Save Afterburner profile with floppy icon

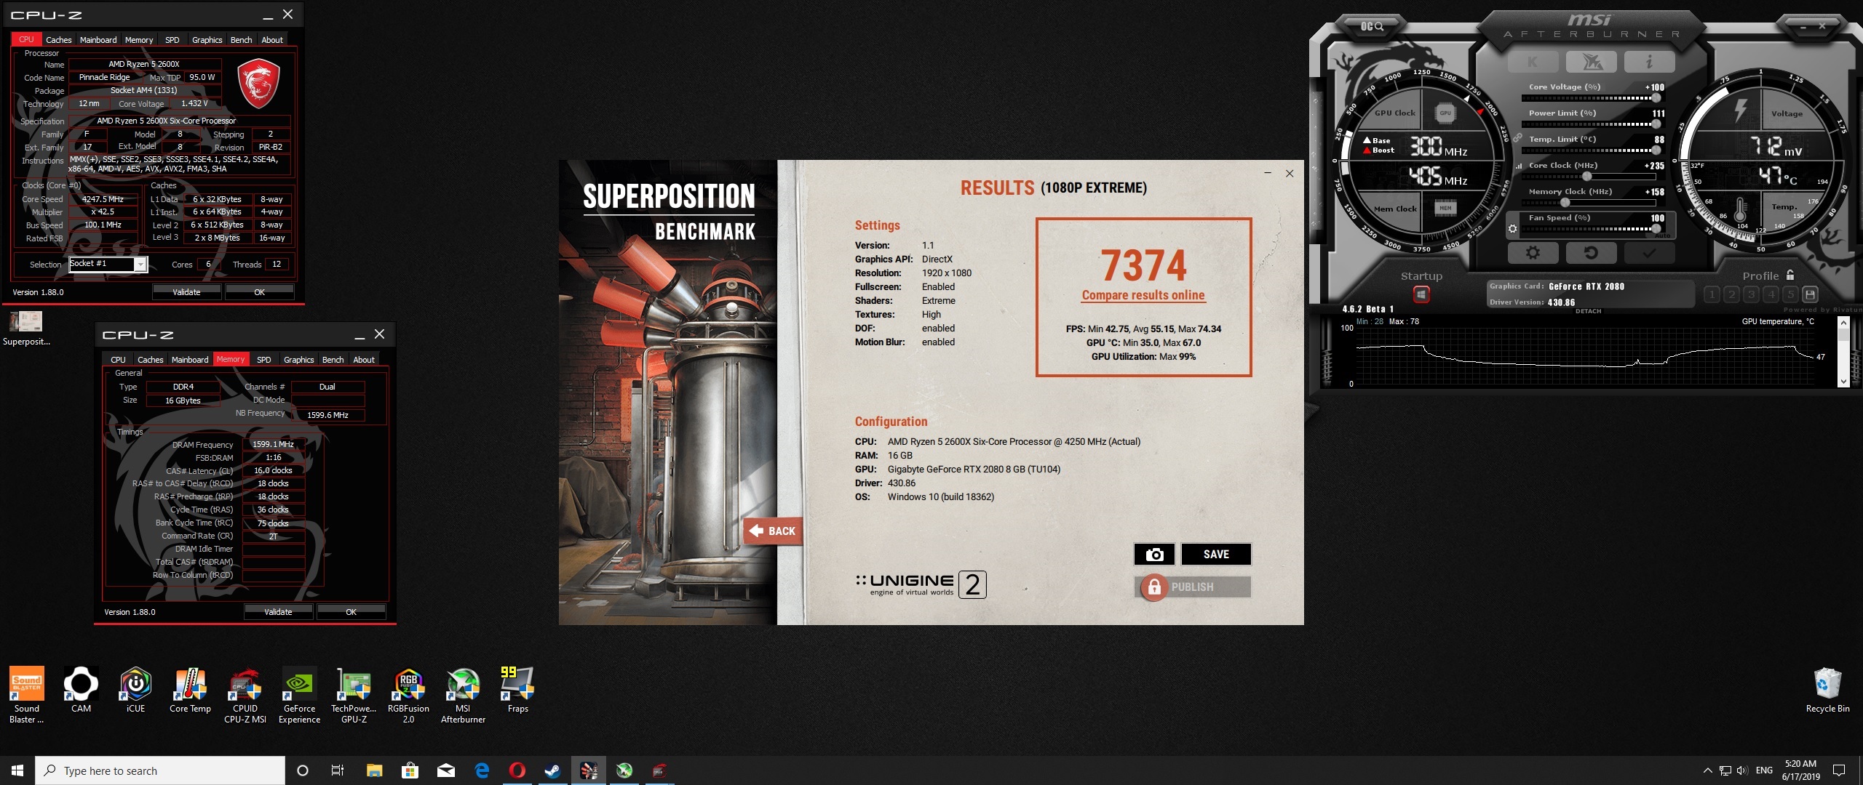(x=1811, y=294)
